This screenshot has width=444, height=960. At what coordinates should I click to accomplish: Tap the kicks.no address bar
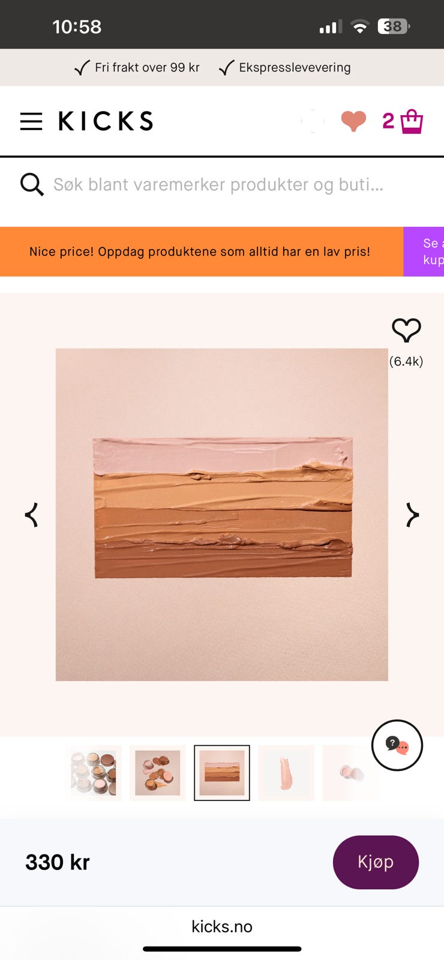pyautogui.click(x=222, y=926)
